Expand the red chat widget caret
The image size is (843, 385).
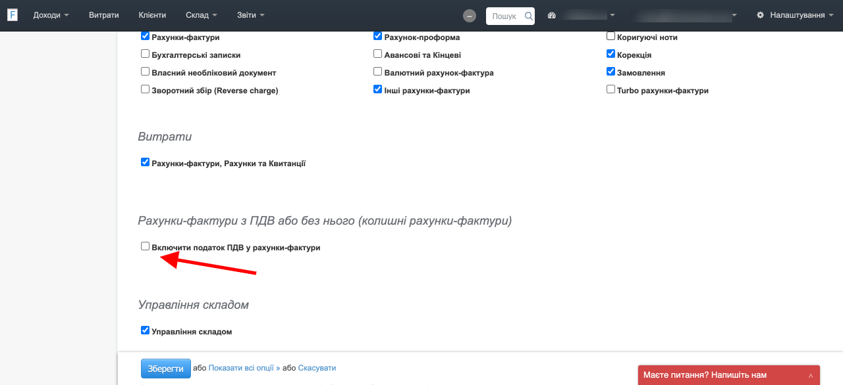pos(811,375)
